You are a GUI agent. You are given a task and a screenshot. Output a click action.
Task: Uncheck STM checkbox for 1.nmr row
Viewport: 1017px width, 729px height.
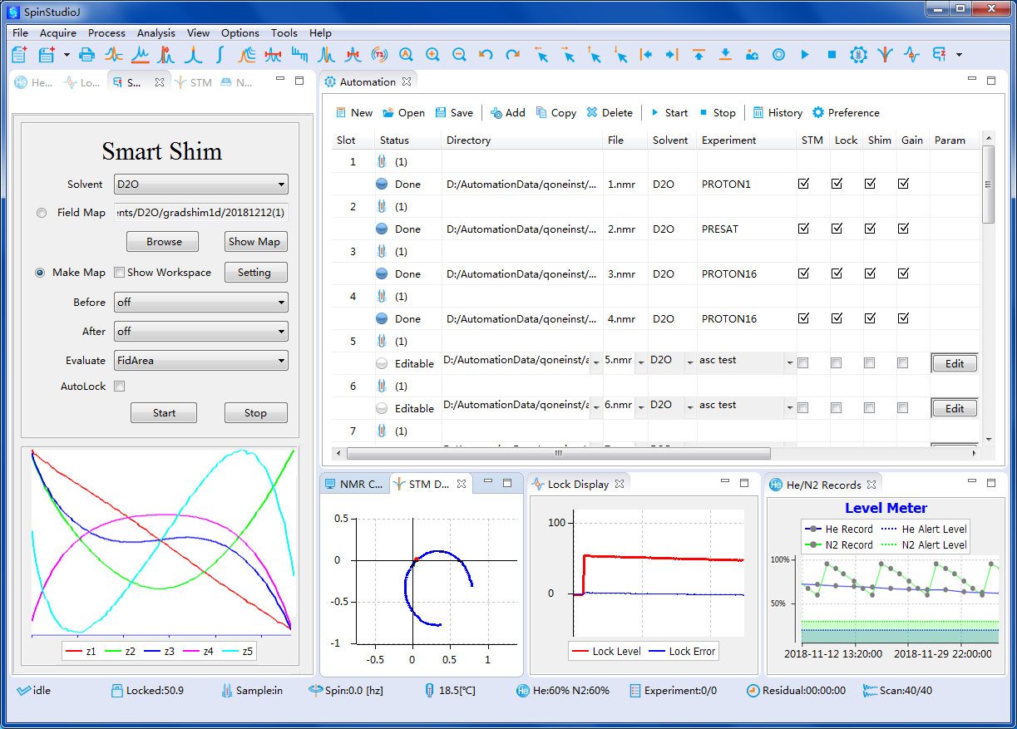tap(803, 185)
